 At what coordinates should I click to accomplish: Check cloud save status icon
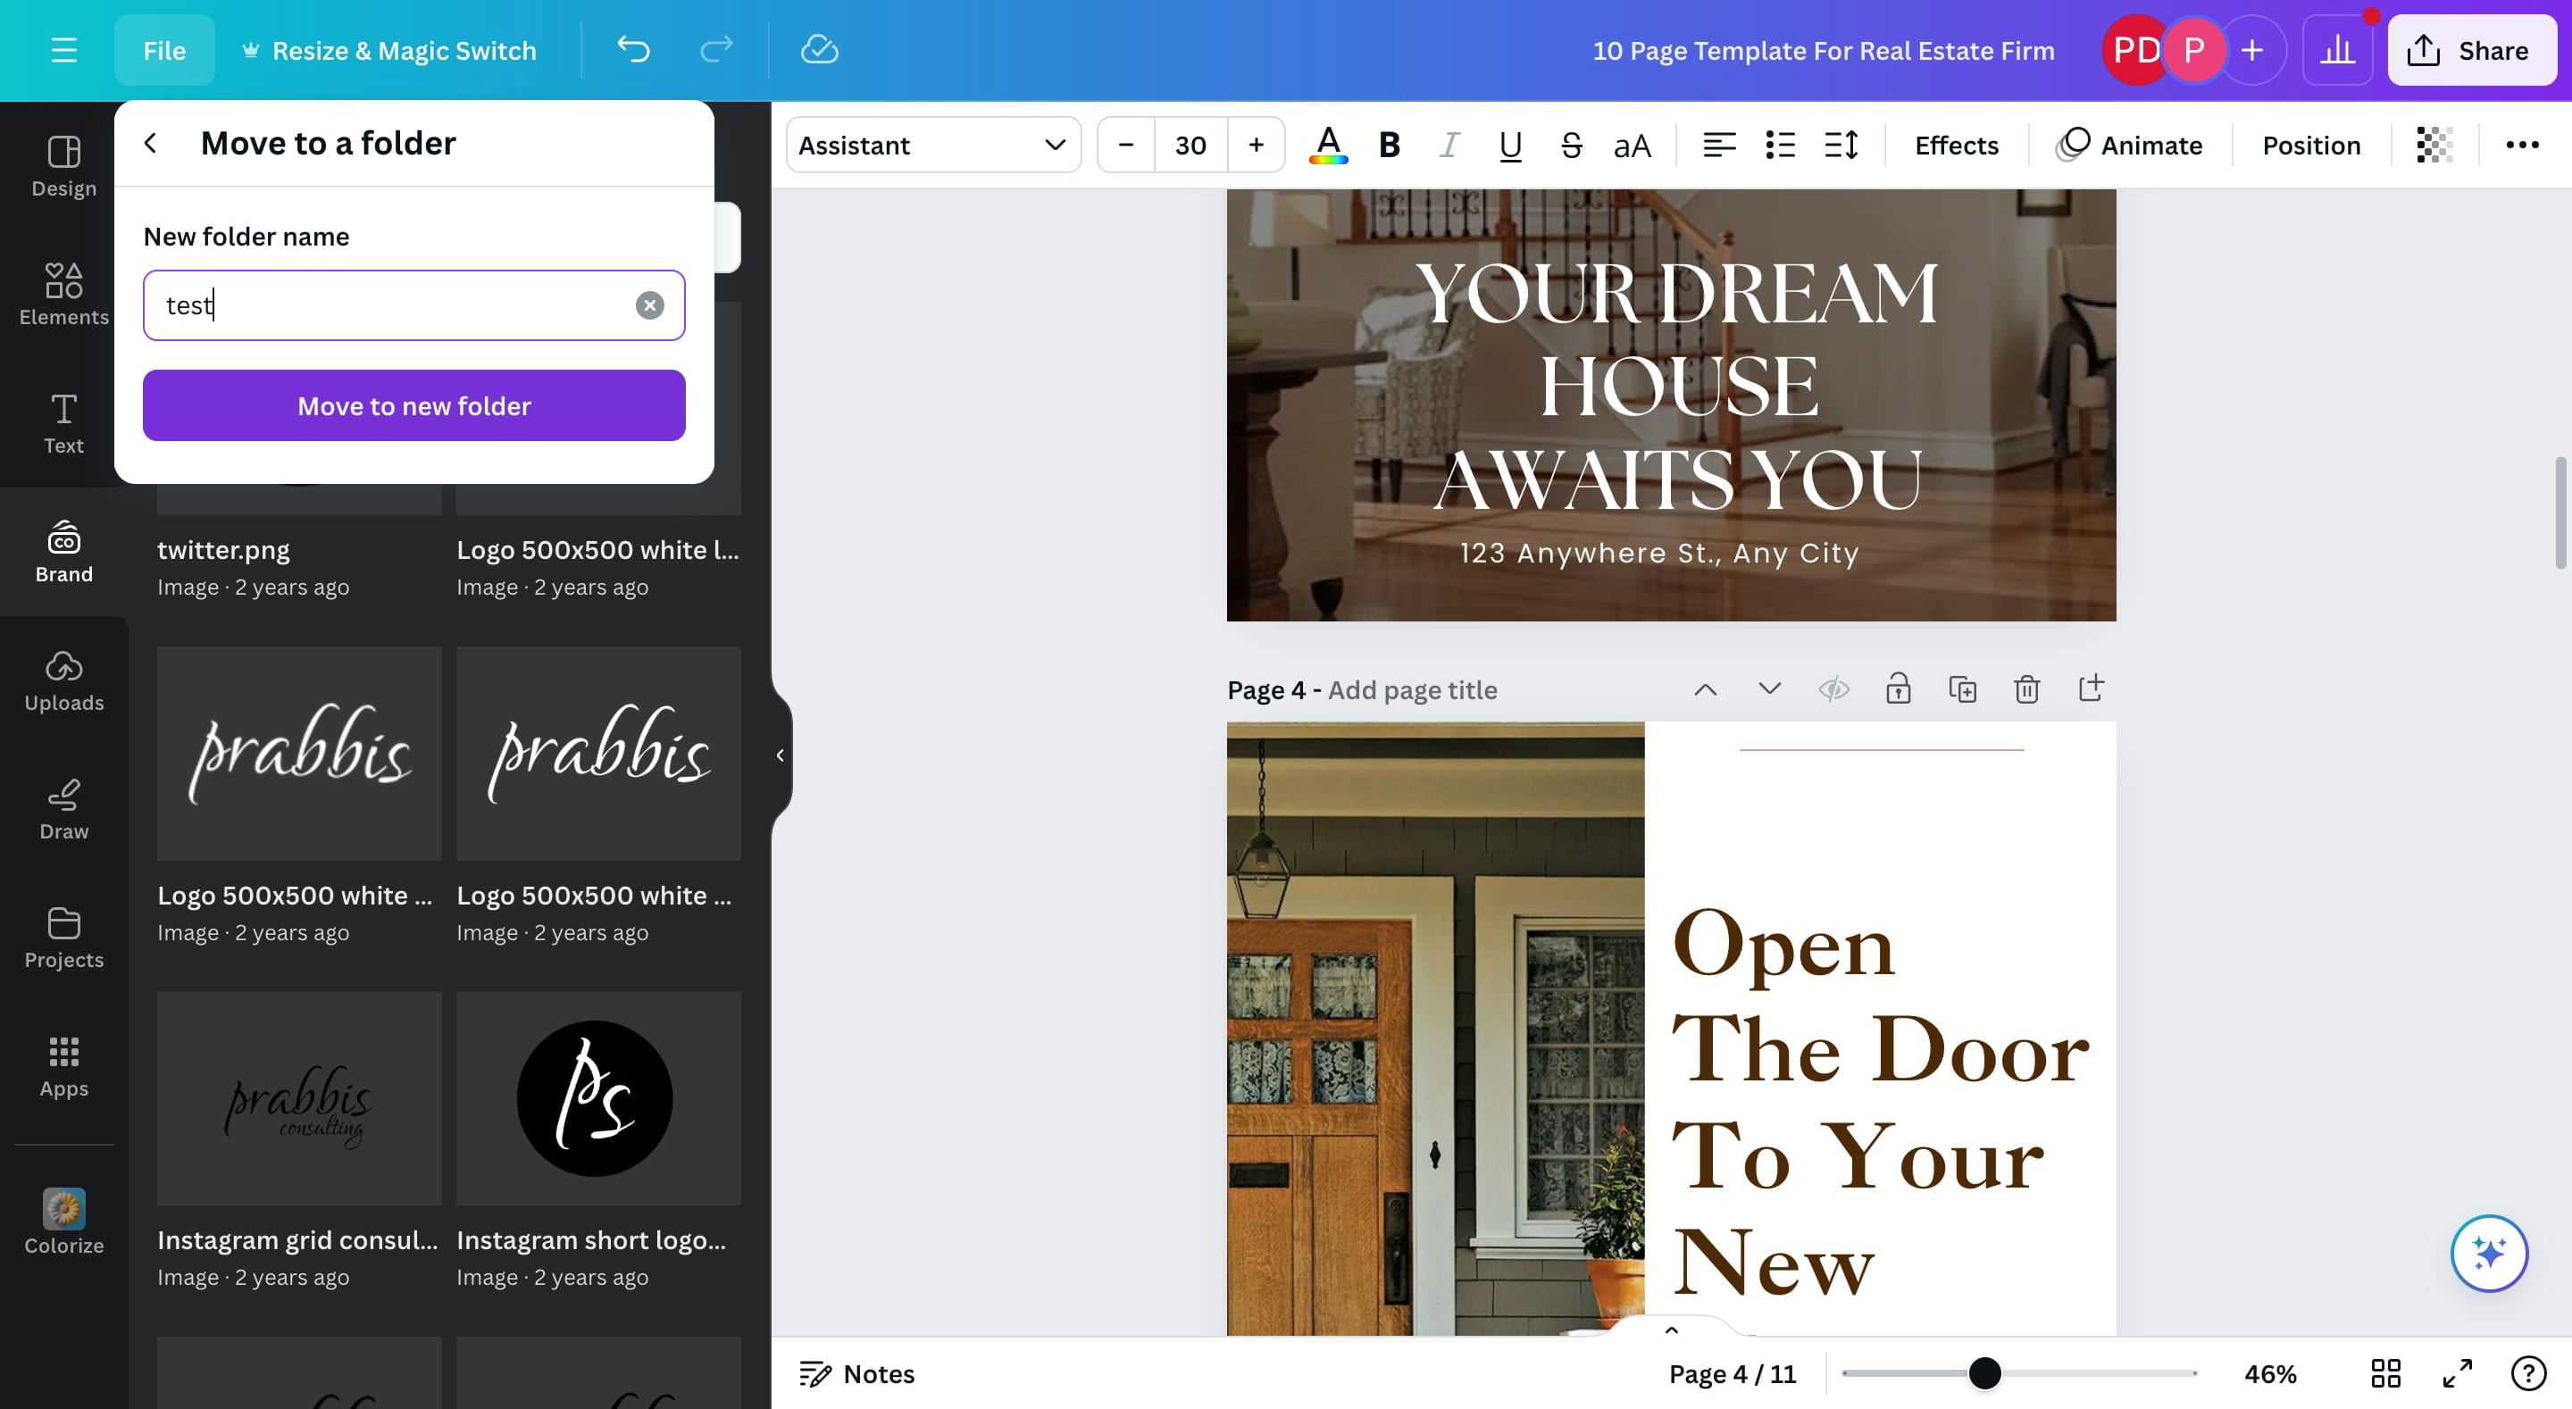point(819,50)
